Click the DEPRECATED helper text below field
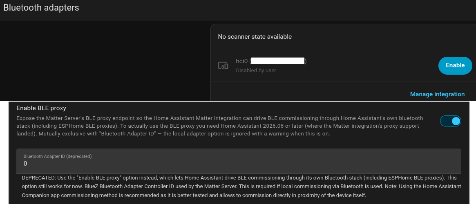Screen dimensions: 476x204 (x=241, y=186)
